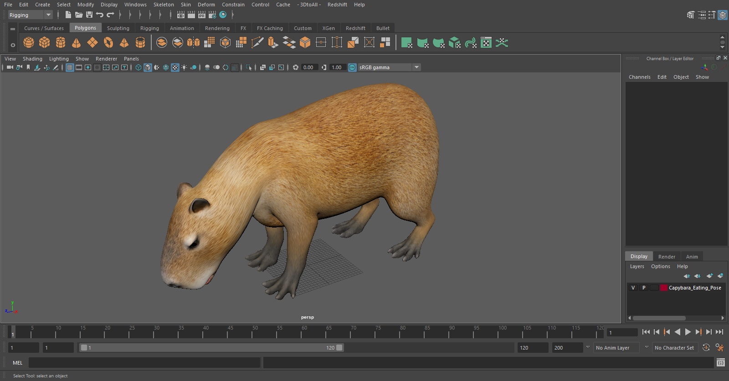Click the go to start of playback button
This screenshot has width=729, height=381.
(x=646, y=332)
